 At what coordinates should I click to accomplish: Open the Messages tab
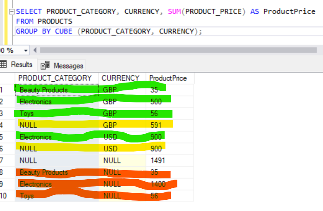pyautogui.click(x=68, y=66)
